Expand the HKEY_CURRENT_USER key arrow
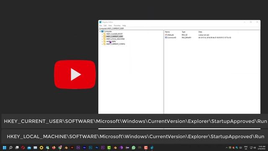This screenshot has height=151, width=268. point(102,36)
